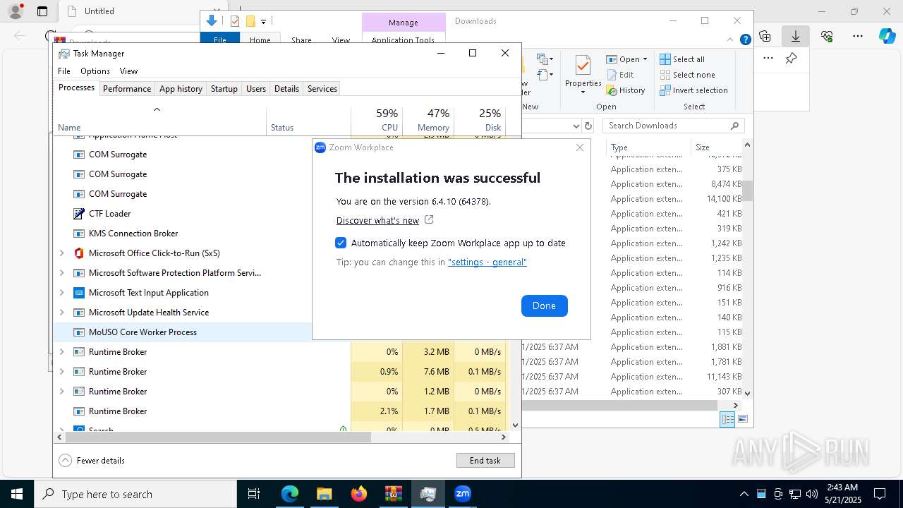Click the Windows taskbar search box
Image resolution: width=903 pixels, height=508 pixels.
(x=135, y=494)
